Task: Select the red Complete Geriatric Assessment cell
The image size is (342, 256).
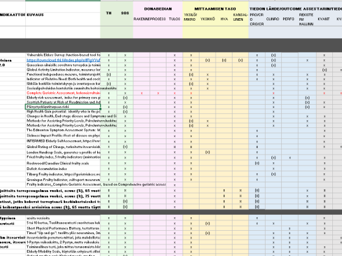Action: coord(63,93)
